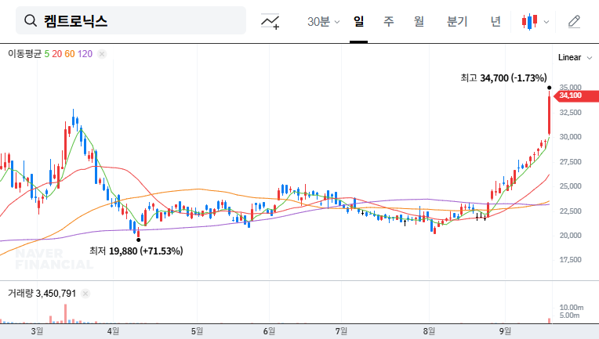Click the 6월 date axis label
The height and width of the screenshot is (339, 599).
(270, 331)
